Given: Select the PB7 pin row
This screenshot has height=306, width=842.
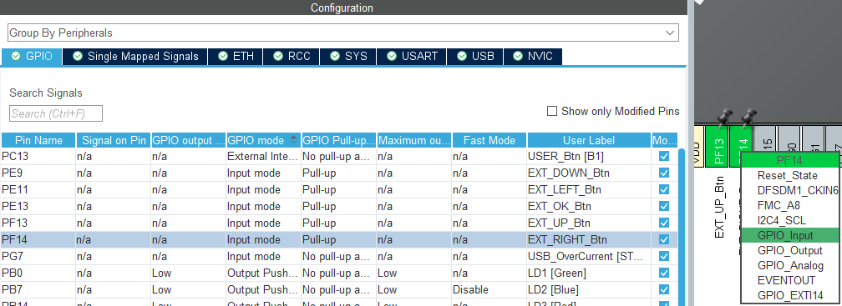Looking at the screenshot, I should (339, 289).
